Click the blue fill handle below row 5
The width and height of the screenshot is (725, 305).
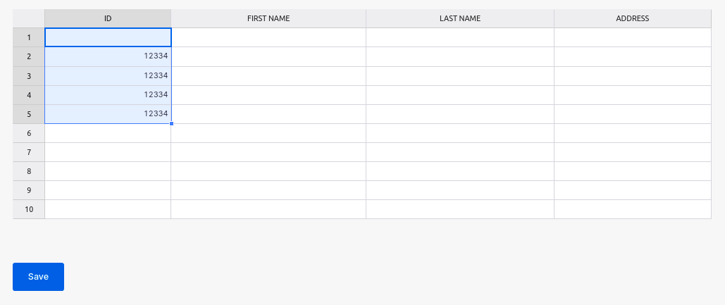171,123
